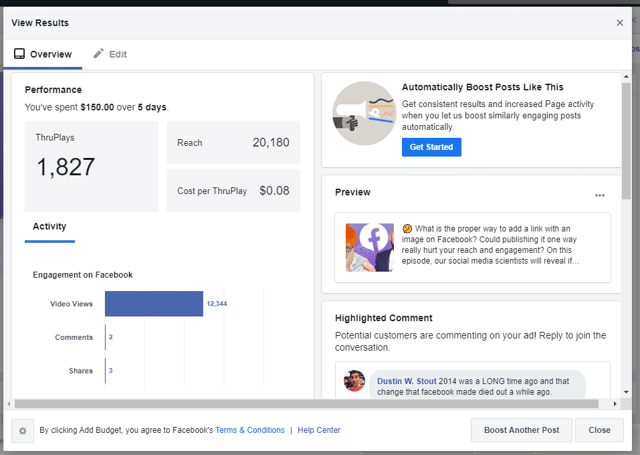Open the Overview tab
This screenshot has height=455, width=640.
click(43, 54)
